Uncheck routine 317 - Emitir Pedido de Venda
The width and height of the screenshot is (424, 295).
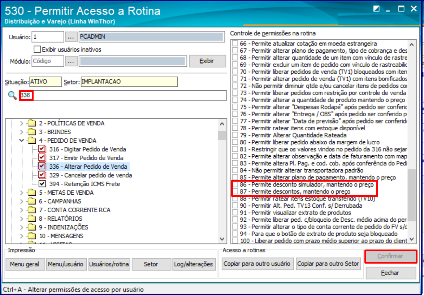pyautogui.click(x=42, y=158)
